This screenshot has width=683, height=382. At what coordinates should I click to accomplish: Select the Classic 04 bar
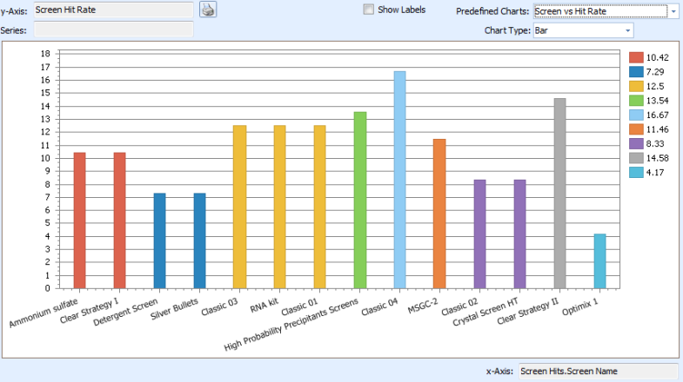pos(400,180)
